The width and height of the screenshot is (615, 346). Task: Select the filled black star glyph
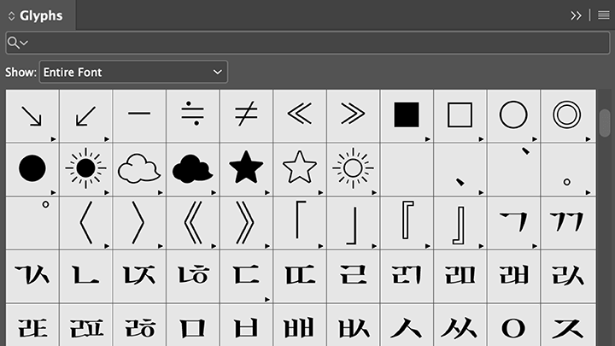pos(246,169)
